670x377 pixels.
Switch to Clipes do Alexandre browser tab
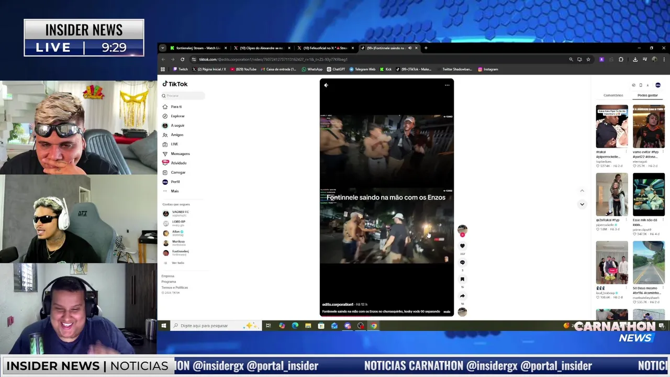261,48
